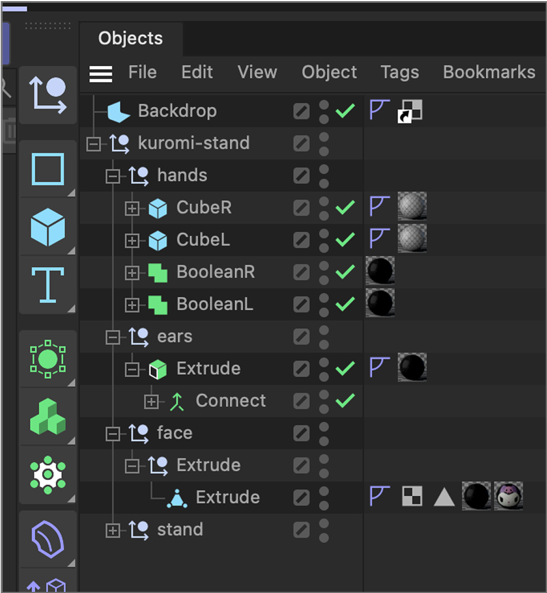Open the Objects panel hamburger menu

[101, 73]
